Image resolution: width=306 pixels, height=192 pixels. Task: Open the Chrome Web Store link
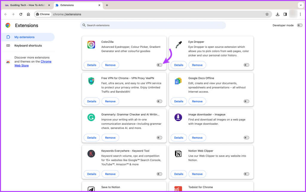point(33,63)
